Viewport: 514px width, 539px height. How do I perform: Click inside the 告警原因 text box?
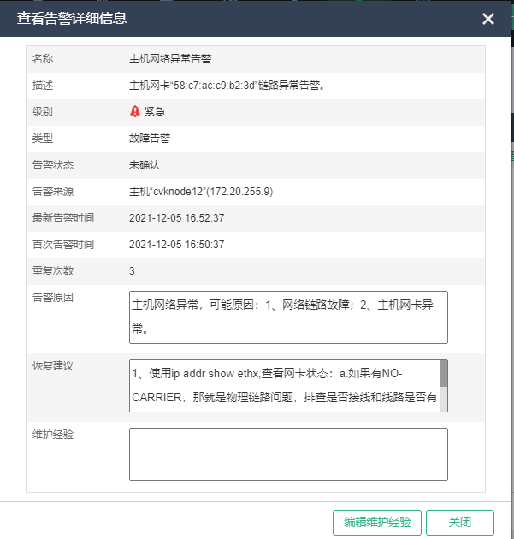click(x=288, y=317)
